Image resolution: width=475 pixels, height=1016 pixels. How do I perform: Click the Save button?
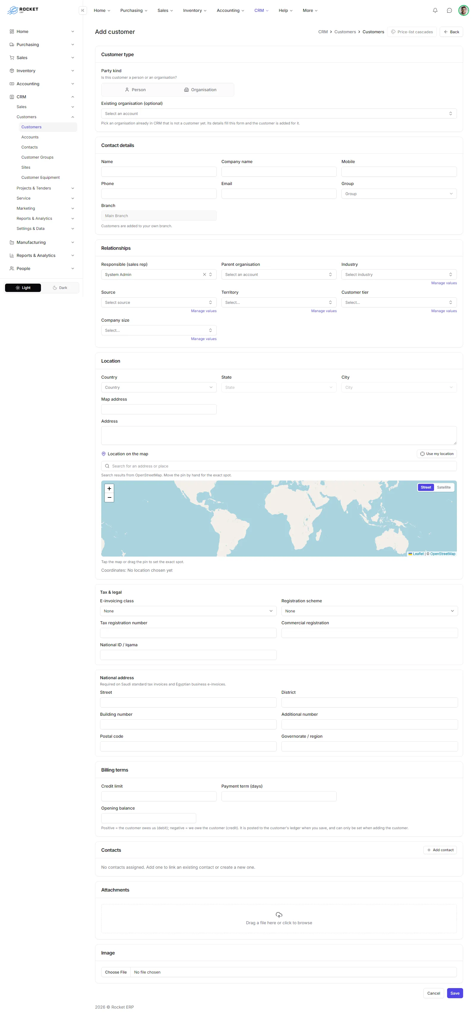click(455, 993)
